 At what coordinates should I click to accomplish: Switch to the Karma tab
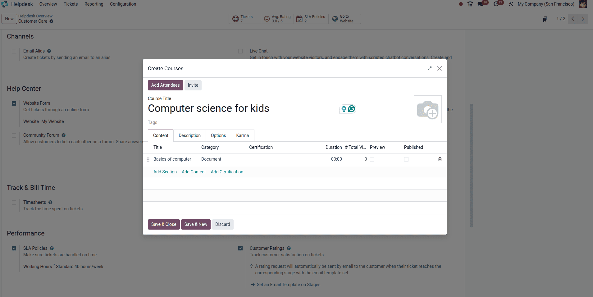coord(243,135)
